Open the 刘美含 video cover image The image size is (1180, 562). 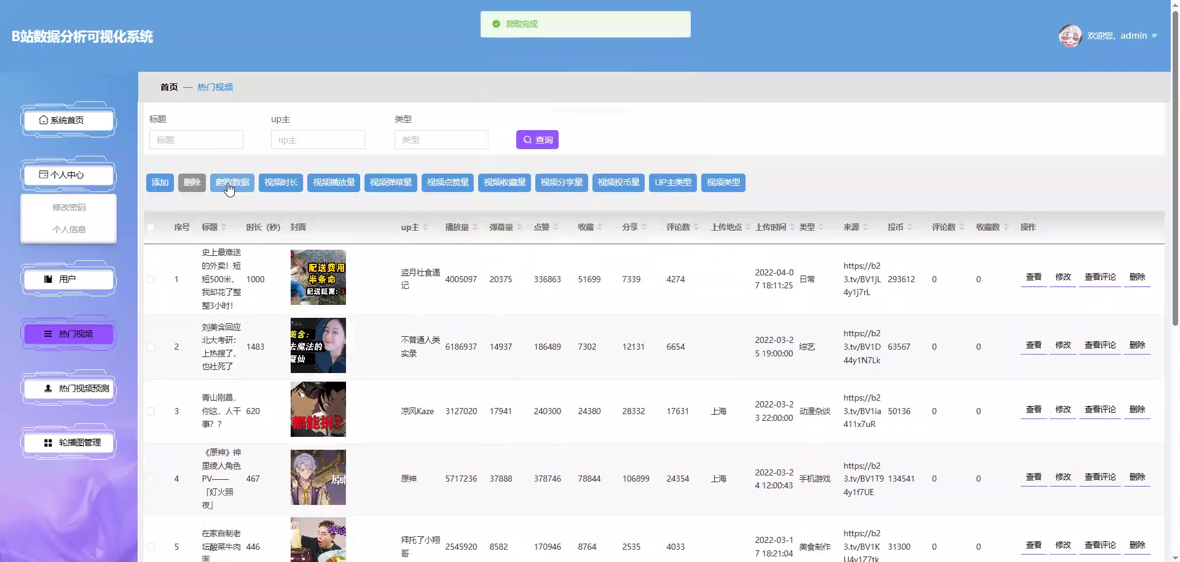pos(318,345)
